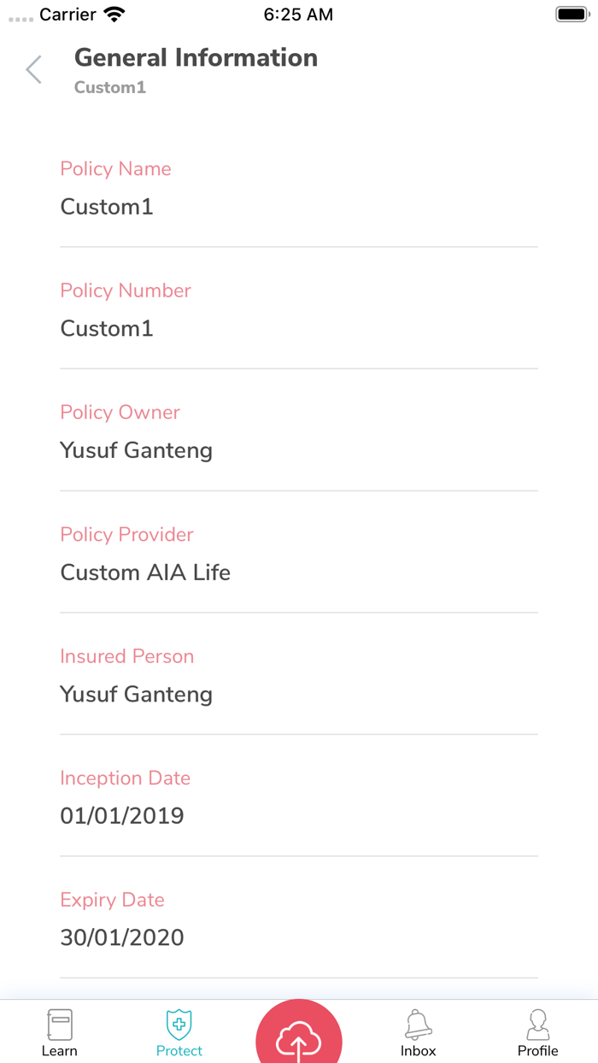Screen dimensions: 598x1063
Task: Tap the Insured Person name field
Action: point(137,694)
